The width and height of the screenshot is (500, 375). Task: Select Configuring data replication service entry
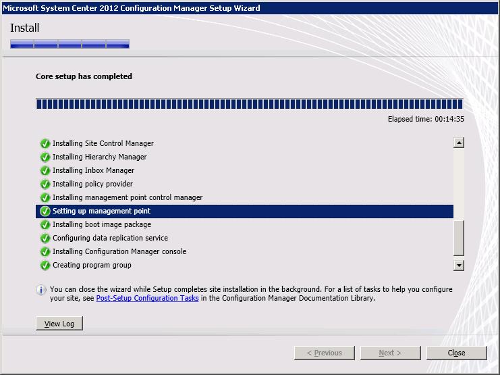[x=110, y=238]
